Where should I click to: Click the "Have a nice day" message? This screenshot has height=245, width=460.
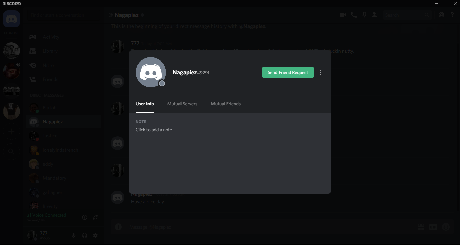pyautogui.click(x=147, y=202)
